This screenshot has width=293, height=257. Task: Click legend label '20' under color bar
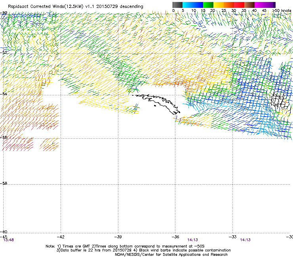coord(213,11)
